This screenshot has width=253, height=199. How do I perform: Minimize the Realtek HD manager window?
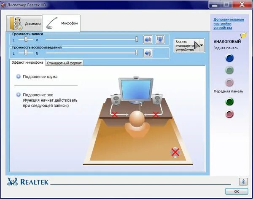(215, 5)
